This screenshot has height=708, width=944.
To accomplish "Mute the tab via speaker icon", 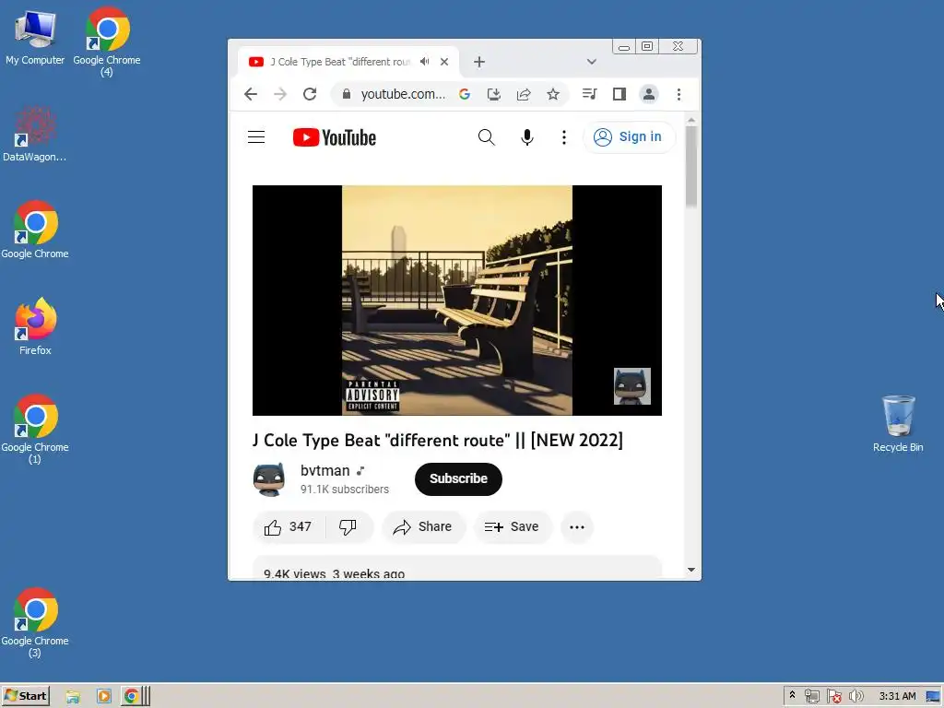I will [x=425, y=62].
